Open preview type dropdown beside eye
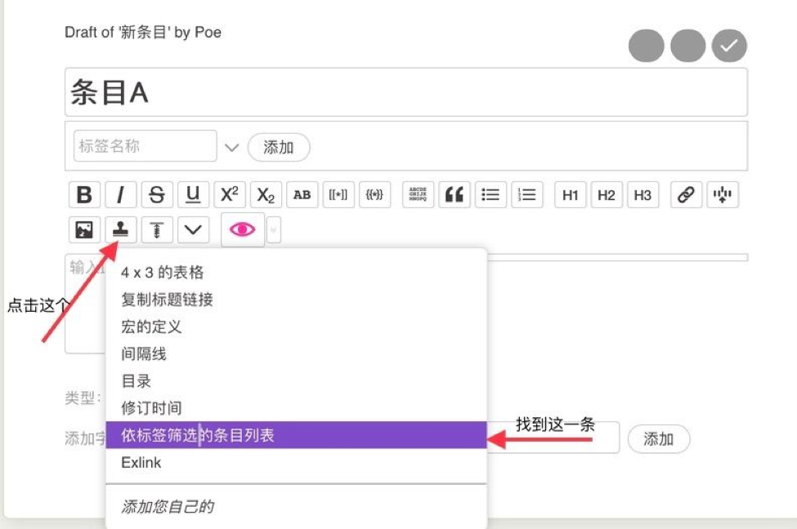 coord(274,230)
